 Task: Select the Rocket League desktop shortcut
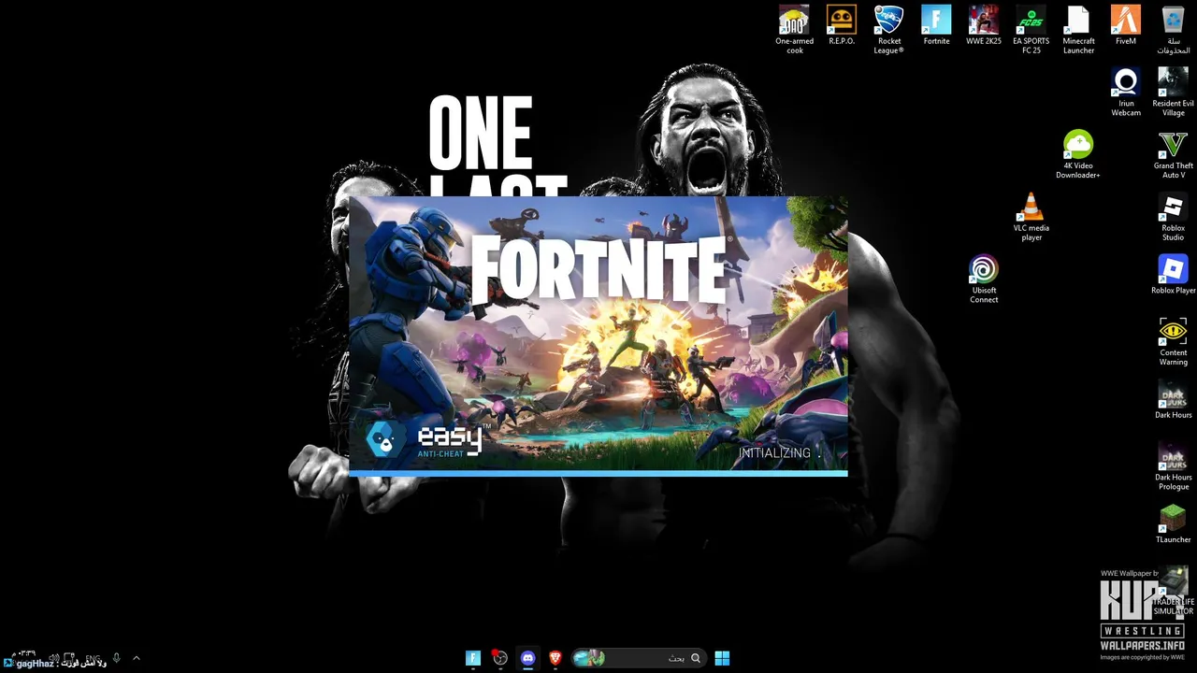(888, 30)
